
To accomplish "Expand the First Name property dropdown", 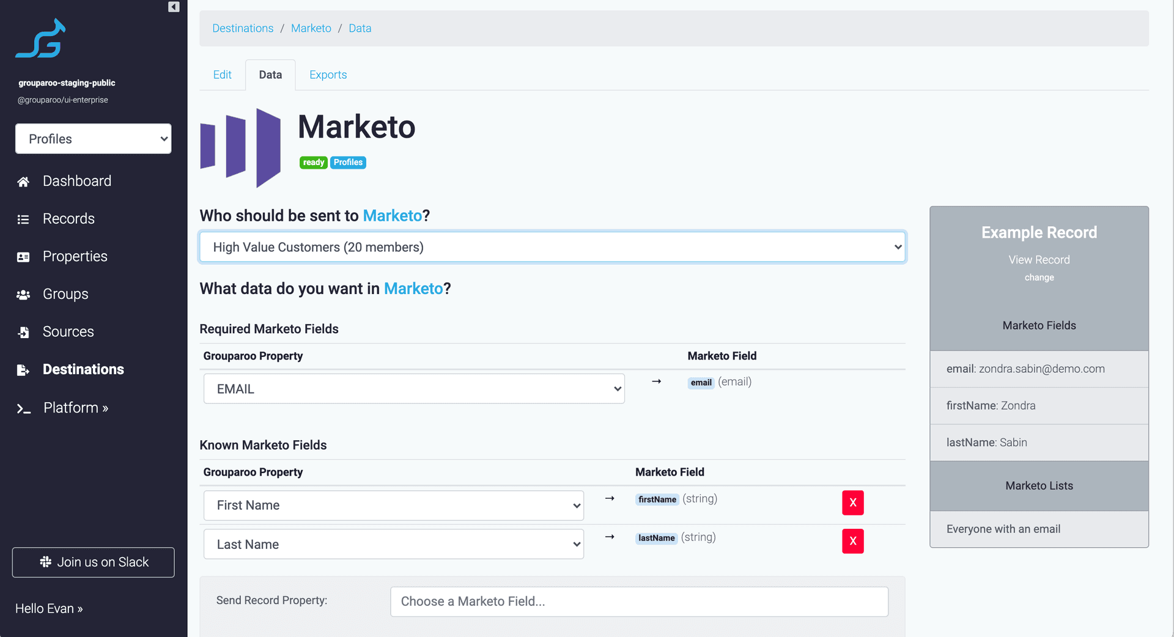I will coord(393,506).
